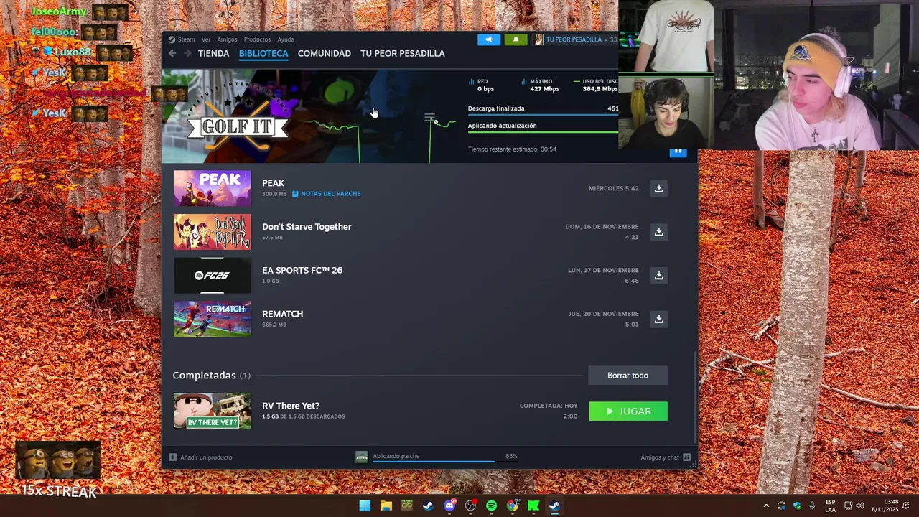This screenshot has width=919, height=517.
Task: Click the Completadas (1) heading
Action: pos(212,376)
